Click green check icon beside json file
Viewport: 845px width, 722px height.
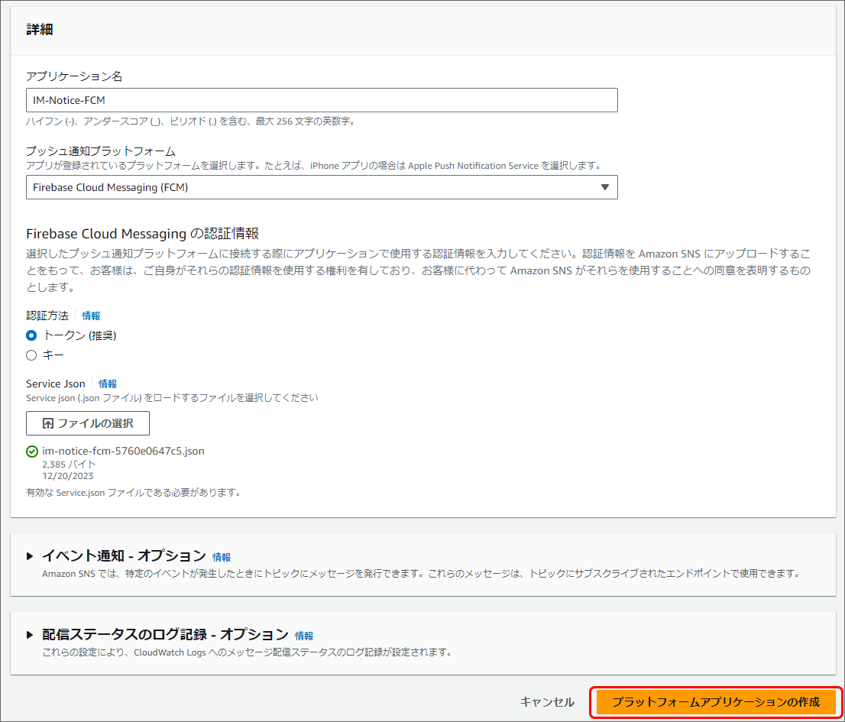tap(32, 452)
